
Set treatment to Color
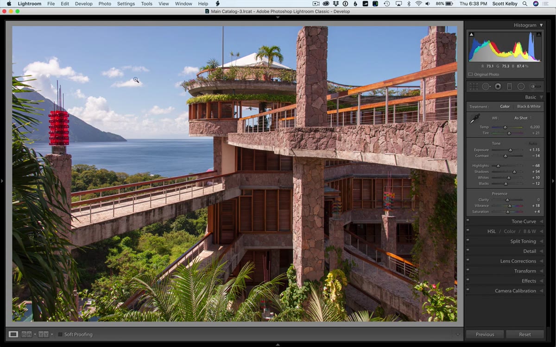[x=505, y=106]
